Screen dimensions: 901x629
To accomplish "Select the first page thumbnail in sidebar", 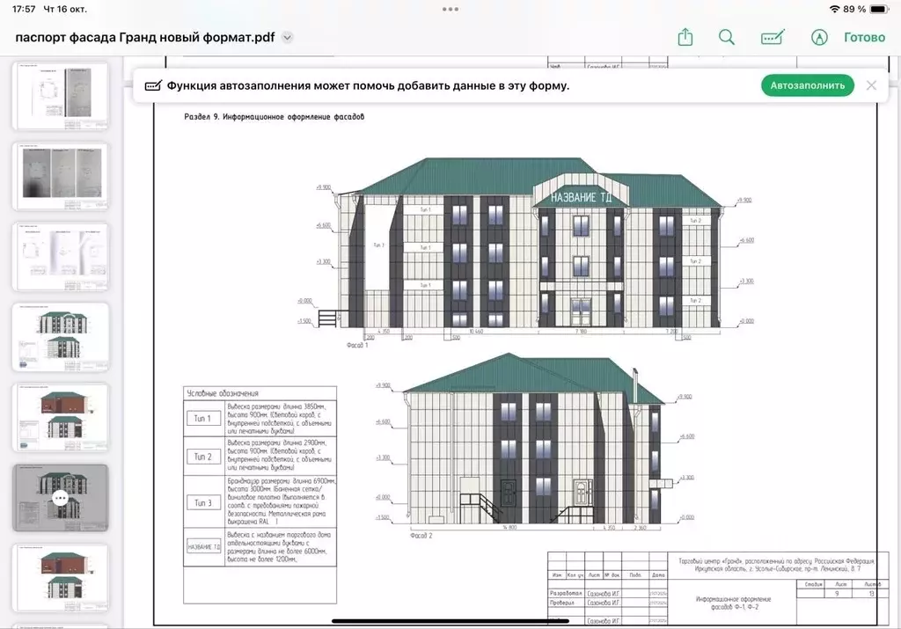I will coord(61,95).
